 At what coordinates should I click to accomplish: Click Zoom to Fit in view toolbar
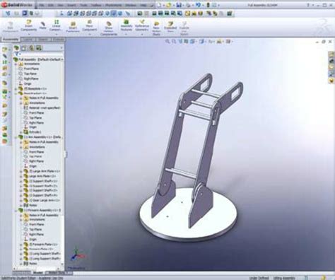[167, 42]
